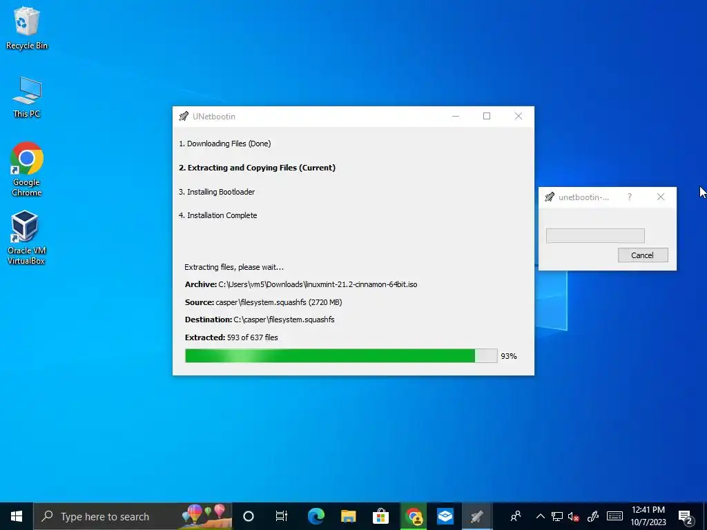Open touch keyboard tray icon
This screenshot has width=707, height=530.
point(614,516)
